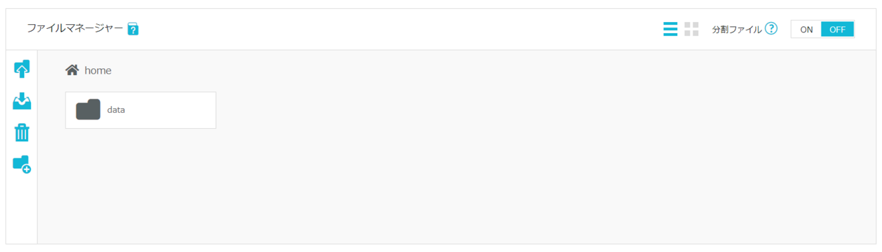Select the dark data folder icon
This screenshot has width=882, height=252.
(x=88, y=109)
